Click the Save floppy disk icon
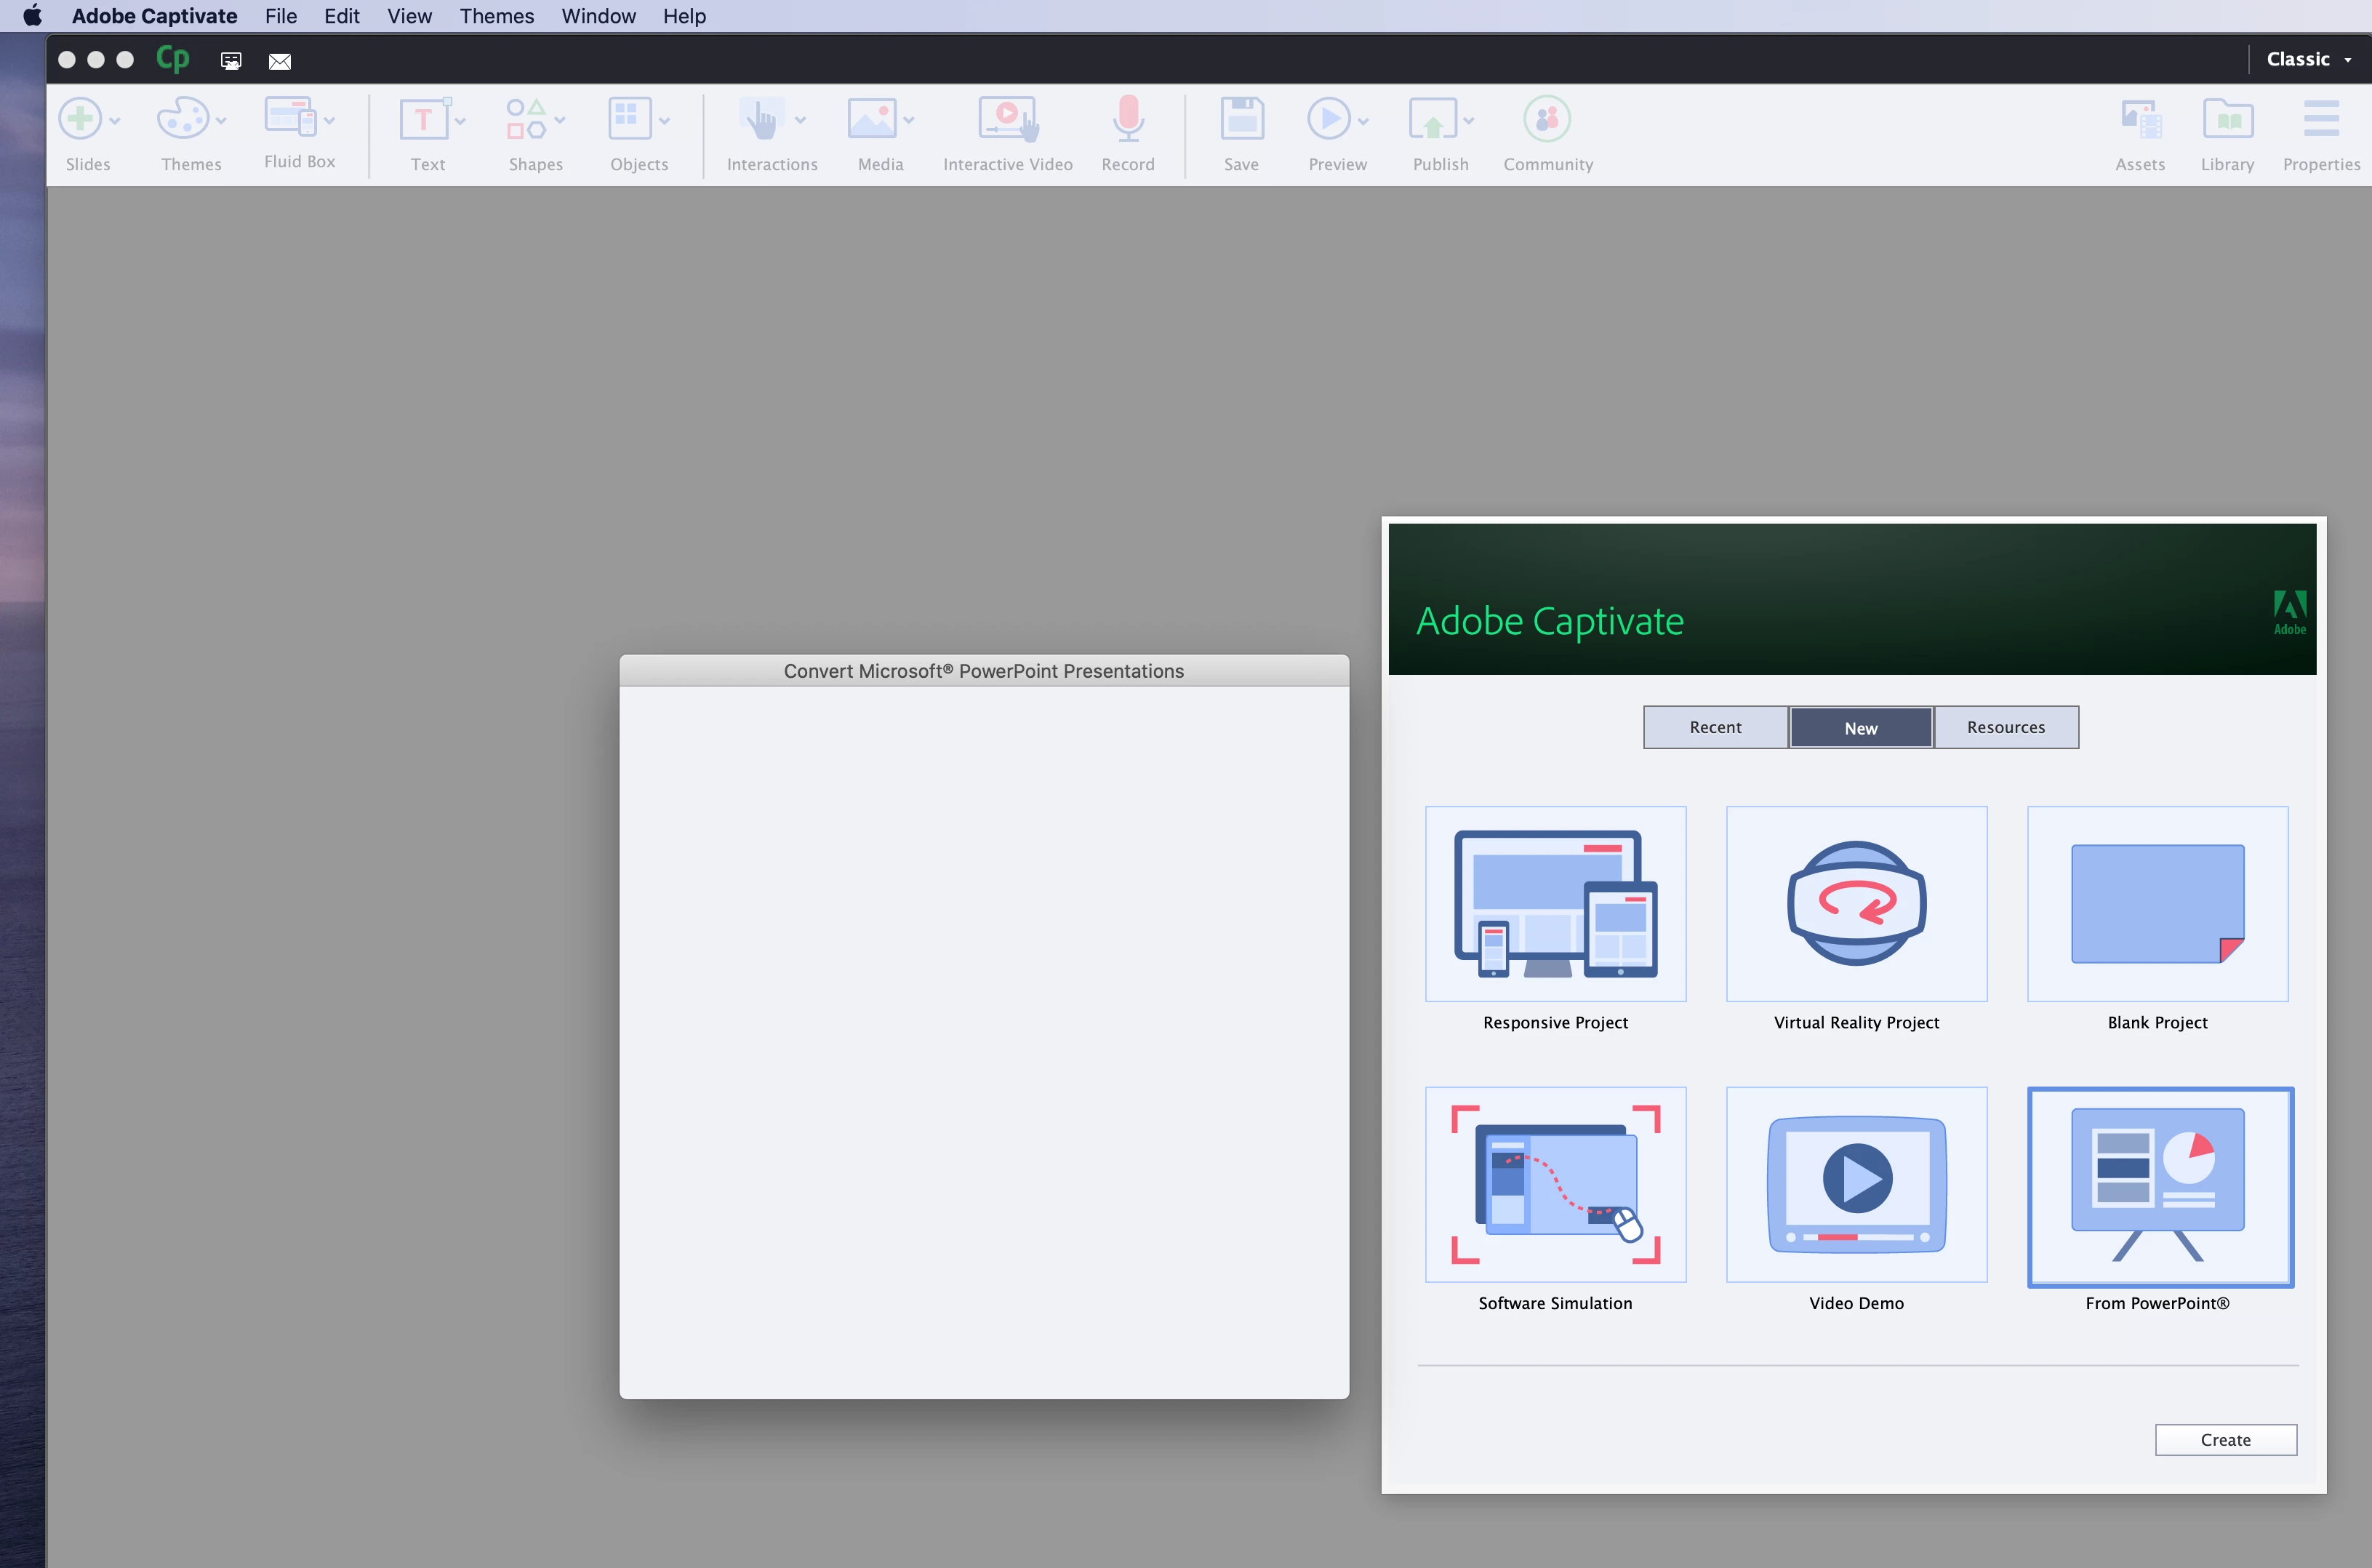Image resolution: width=2372 pixels, height=1568 pixels. tap(1241, 119)
